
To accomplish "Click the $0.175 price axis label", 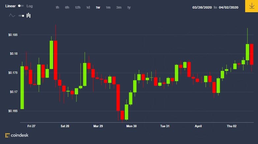I will tap(13, 73).
